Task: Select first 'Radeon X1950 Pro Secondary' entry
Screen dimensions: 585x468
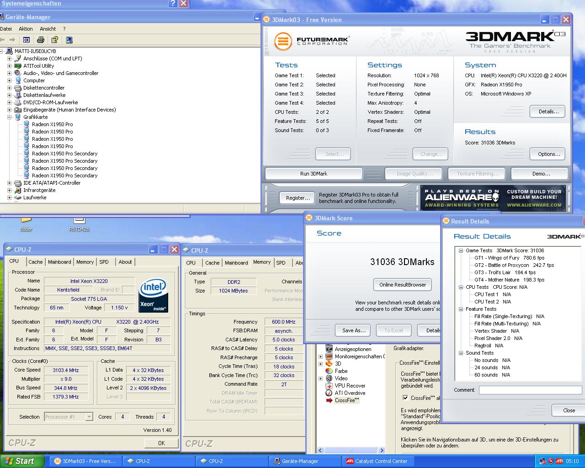Action: point(64,154)
